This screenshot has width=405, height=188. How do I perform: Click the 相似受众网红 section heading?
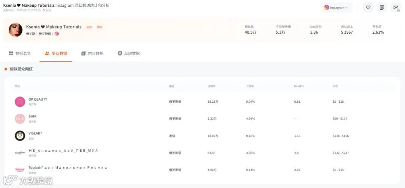point(21,69)
